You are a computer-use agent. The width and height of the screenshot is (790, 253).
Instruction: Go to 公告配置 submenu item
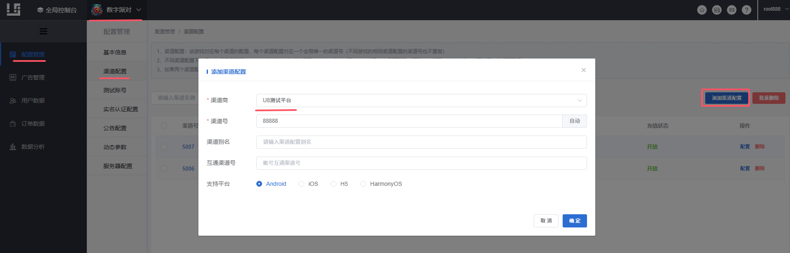click(x=115, y=128)
